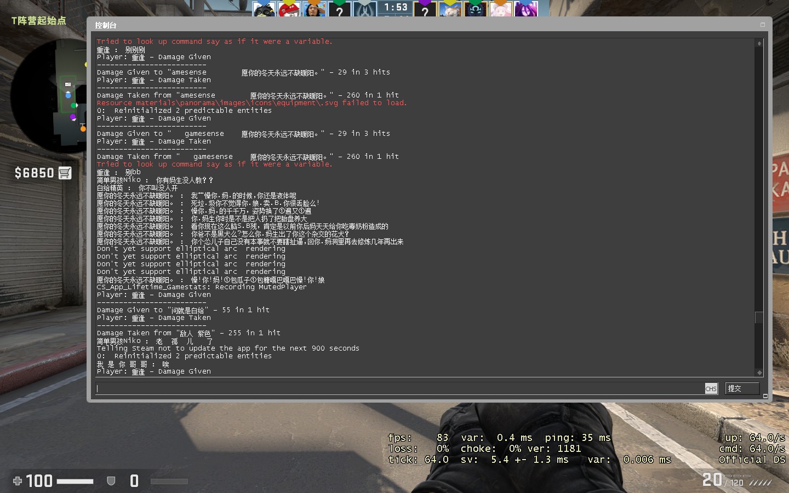Click the 'Official DS' server label
This screenshot has width=789, height=493.
(x=752, y=460)
